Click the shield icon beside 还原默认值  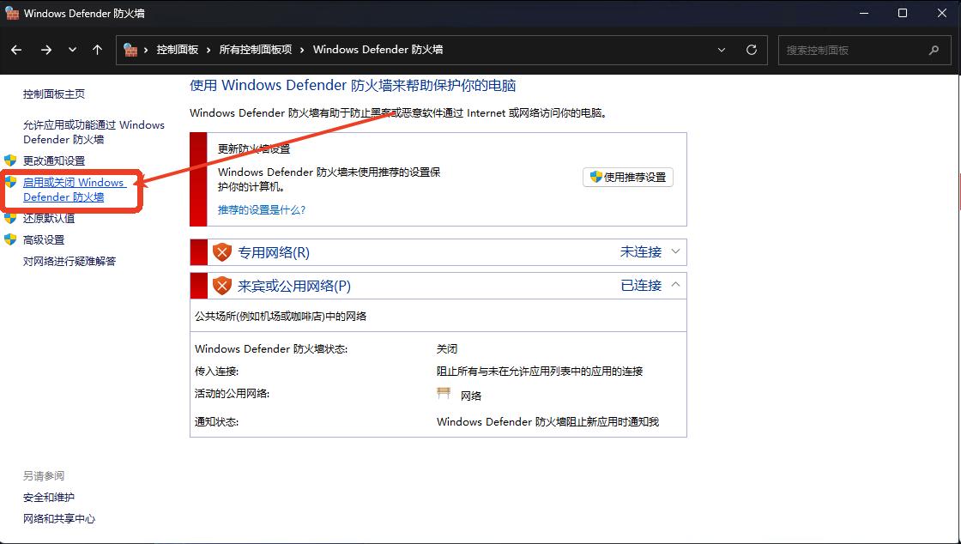pos(10,218)
